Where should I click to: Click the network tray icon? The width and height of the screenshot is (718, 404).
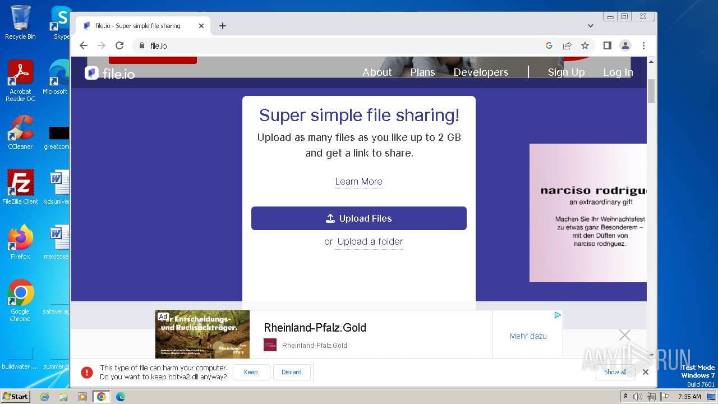[651, 397]
